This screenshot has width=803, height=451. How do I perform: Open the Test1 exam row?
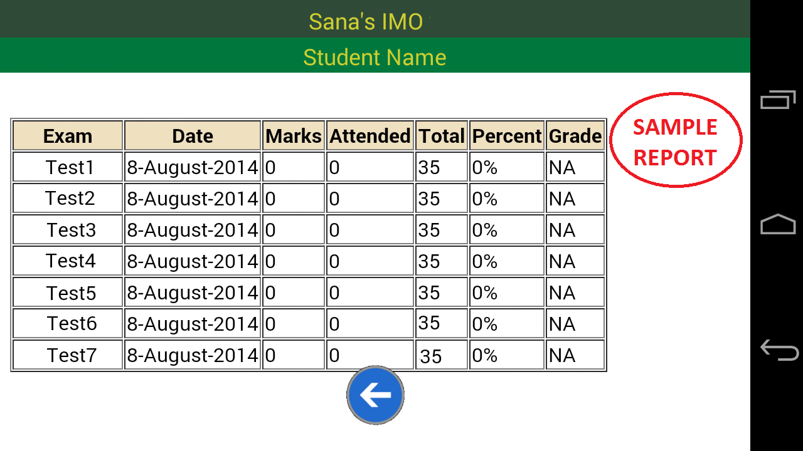[67, 167]
